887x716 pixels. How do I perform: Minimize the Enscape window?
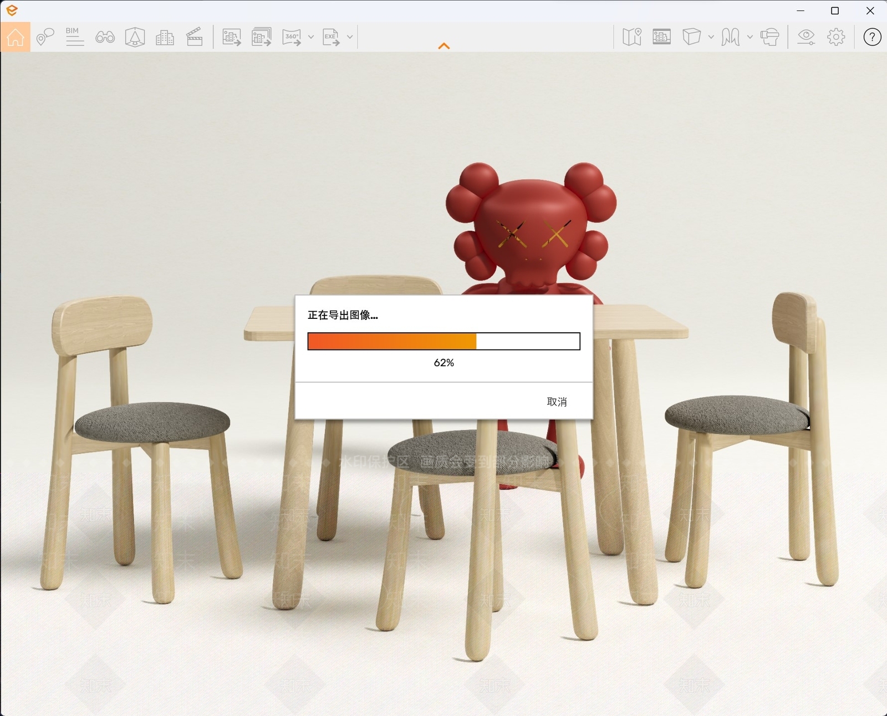[x=801, y=11]
